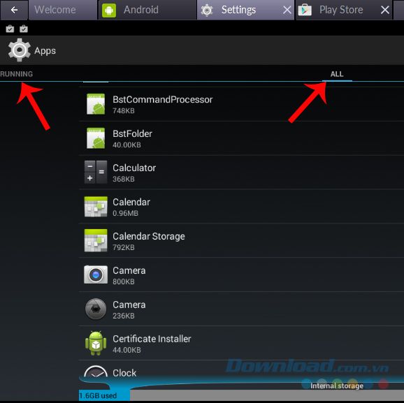Click the Android robot tab icon

click(x=109, y=10)
